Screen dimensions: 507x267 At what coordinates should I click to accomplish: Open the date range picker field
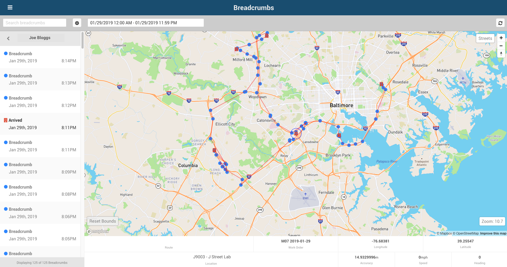146,23
